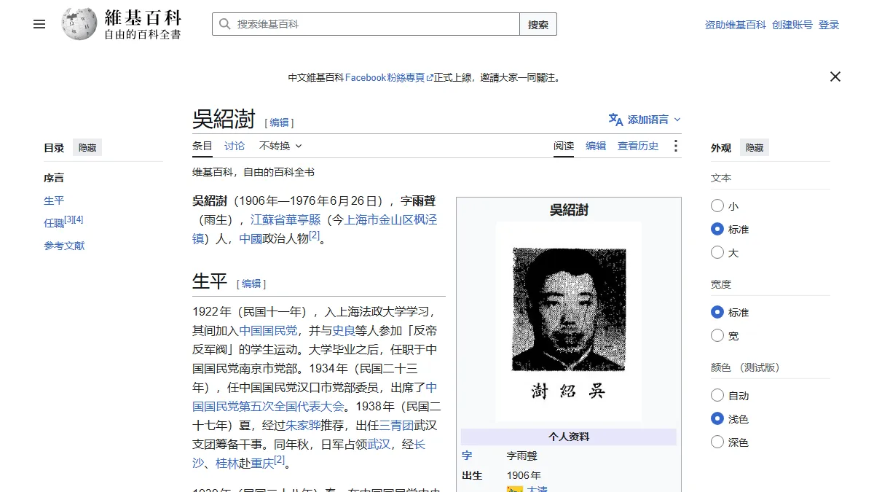
Task: Open the 资助维基百科 link
Action: pos(736,25)
